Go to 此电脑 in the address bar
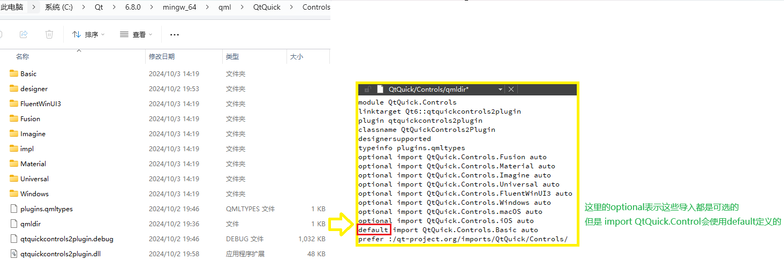Screen dimensions: 784x260 tap(12, 8)
